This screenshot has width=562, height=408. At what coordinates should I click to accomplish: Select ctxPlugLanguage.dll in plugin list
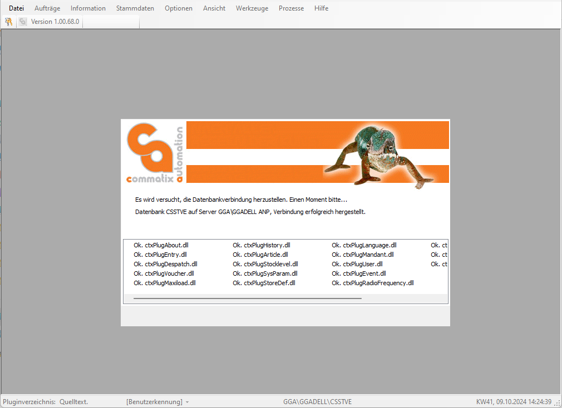coord(364,245)
